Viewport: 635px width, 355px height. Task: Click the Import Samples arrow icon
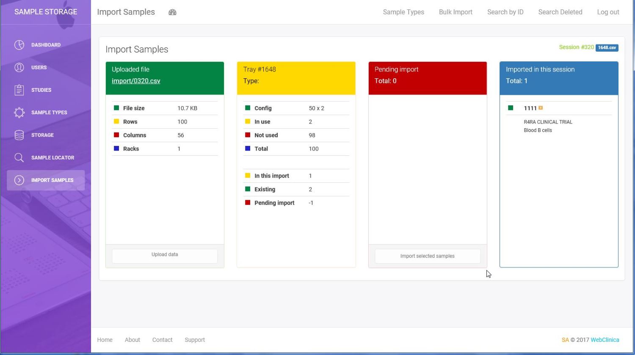[19, 180]
